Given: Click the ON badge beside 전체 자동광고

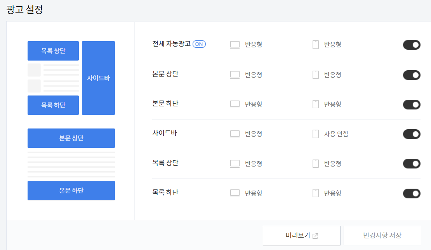Looking at the screenshot, I should coord(199,44).
